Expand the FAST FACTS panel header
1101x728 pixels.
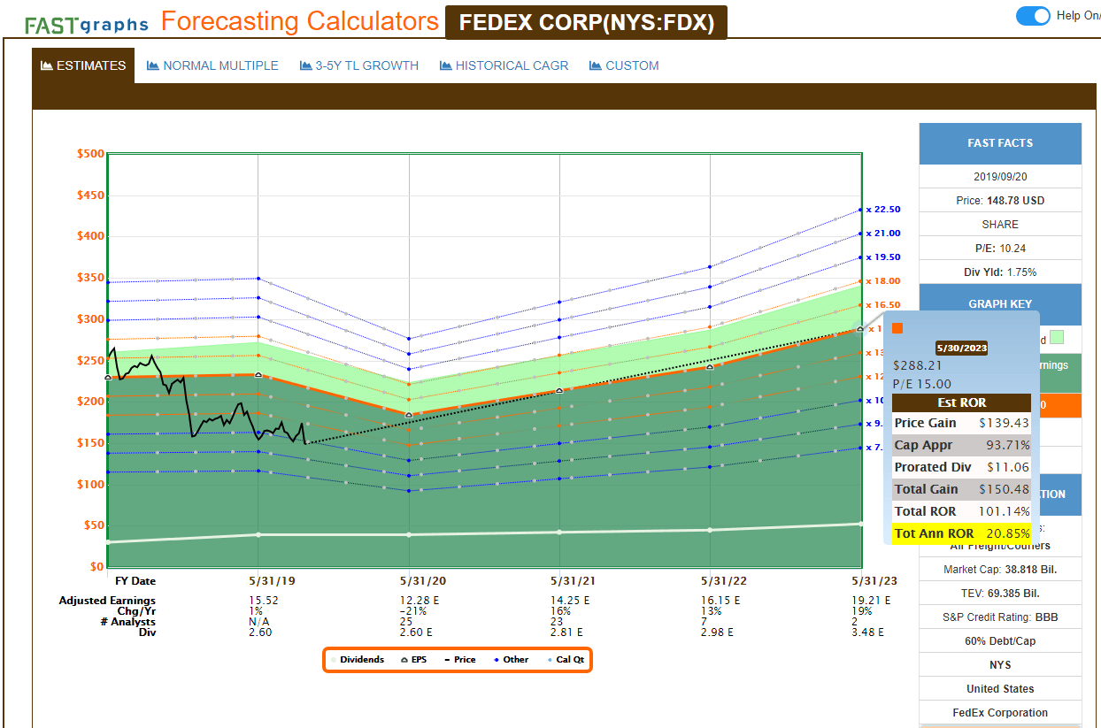[1000, 142]
